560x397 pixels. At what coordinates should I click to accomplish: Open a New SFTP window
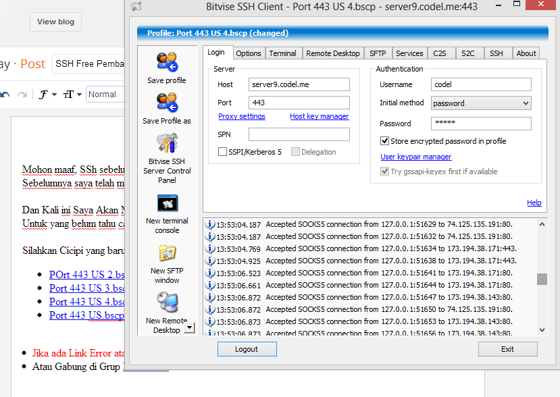pyautogui.click(x=167, y=253)
